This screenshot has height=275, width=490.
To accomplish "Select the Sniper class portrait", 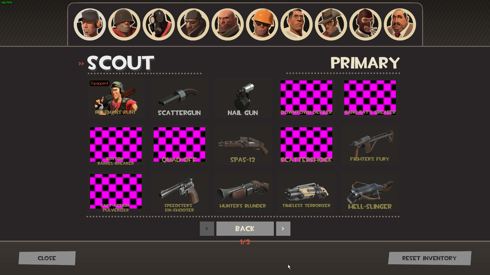I will click(331, 24).
